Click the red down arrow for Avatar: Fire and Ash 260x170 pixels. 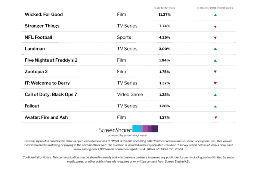215,118
